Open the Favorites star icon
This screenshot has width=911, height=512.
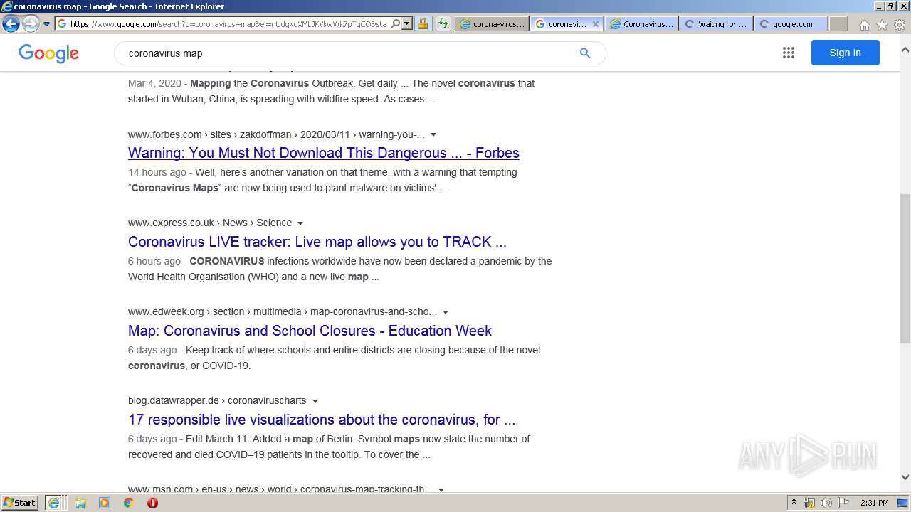coord(882,25)
